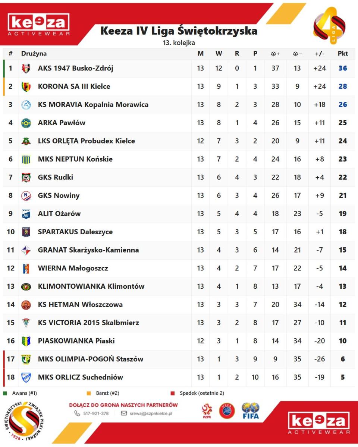
Task: Click the GKS Nowiny club logo
Action: (26, 196)
